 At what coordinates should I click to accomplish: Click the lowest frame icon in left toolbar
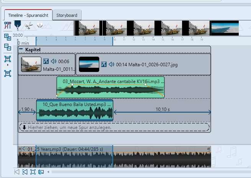click(7, 73)
